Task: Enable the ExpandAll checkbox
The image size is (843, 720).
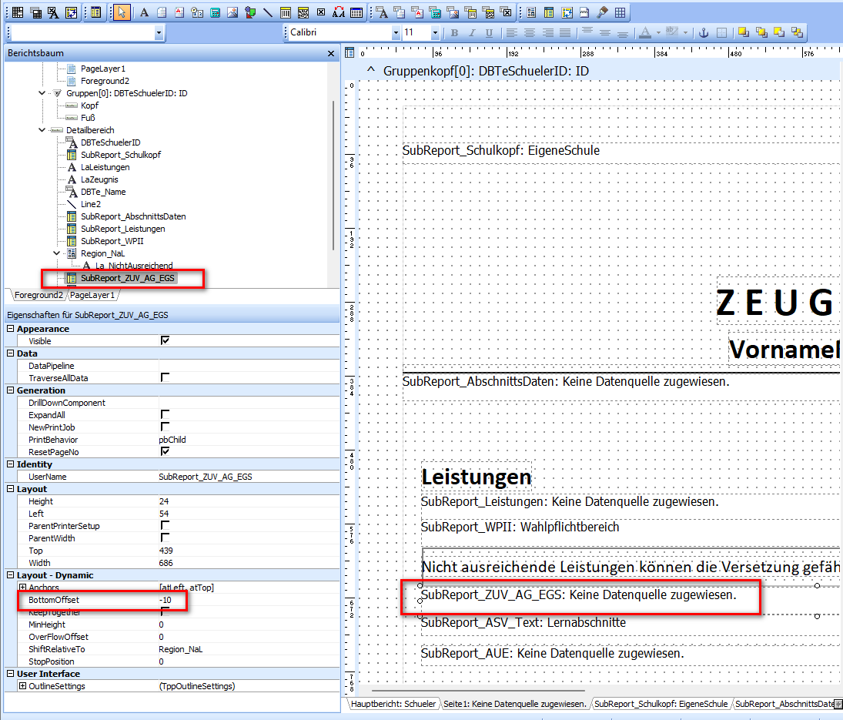Action: [165, 414]
